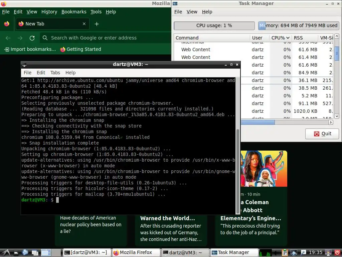The image size is (342, 257).
Task: Sort processes by Command column
Action: pyautogui.click(x=212, y=38)
